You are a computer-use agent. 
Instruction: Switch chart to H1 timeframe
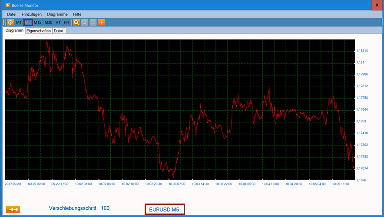[x=58, y=22]
